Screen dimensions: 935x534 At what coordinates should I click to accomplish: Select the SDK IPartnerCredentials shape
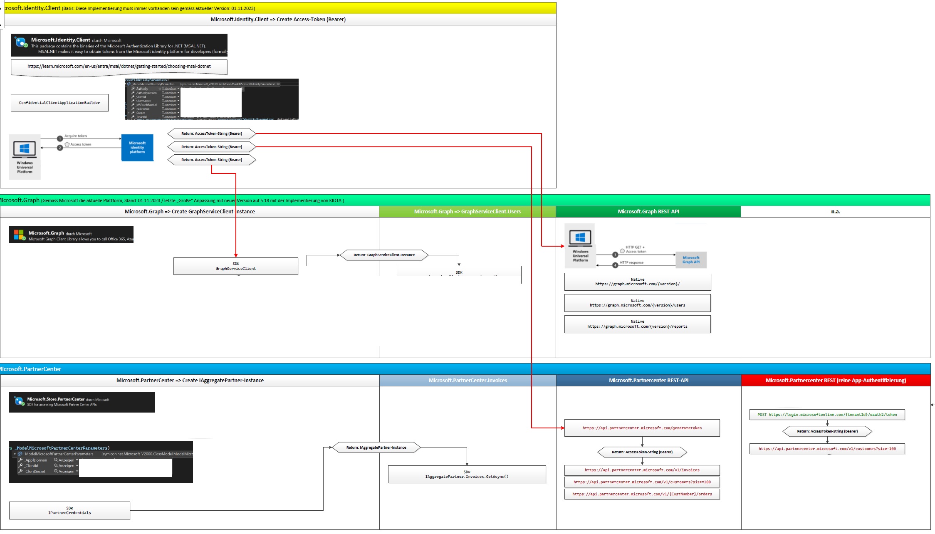click(69, 511)
